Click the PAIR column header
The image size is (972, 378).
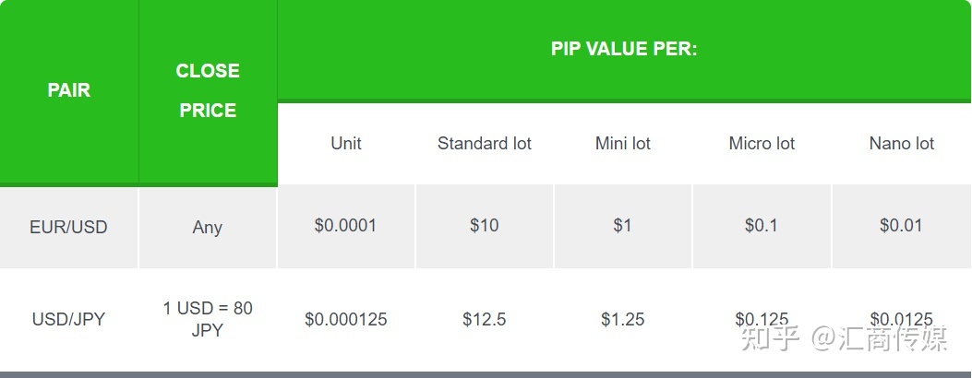click(x=69, y=90)
